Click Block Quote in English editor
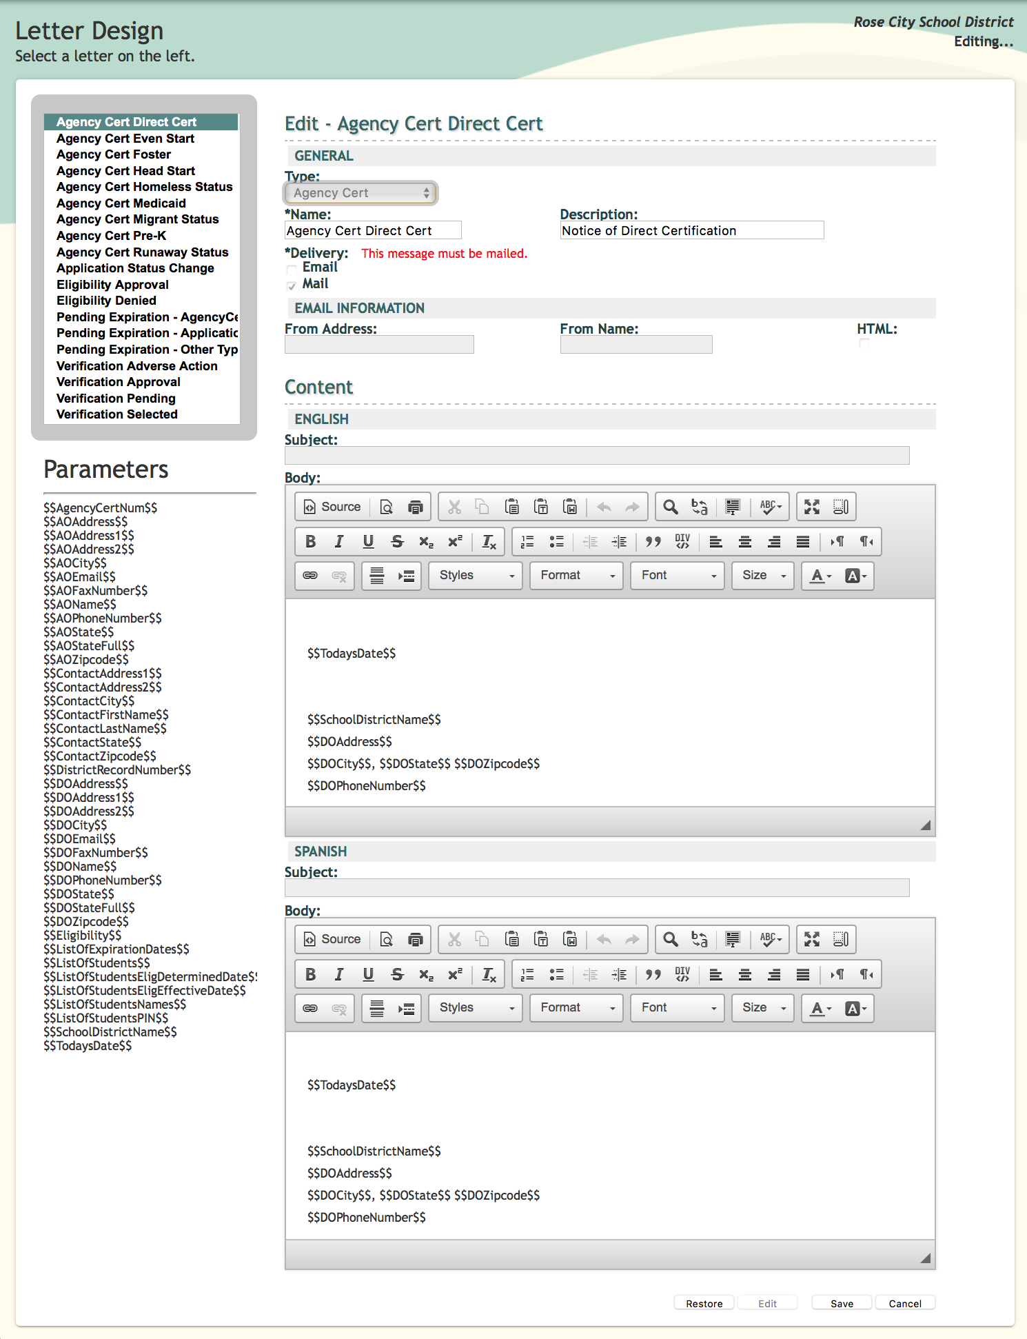 [653, 542]
